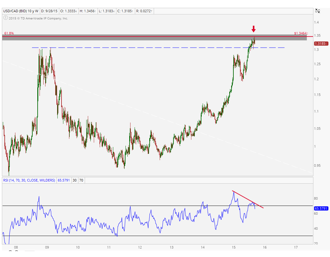Image resolution: width=330 pixels, height=257 pixels.
Task: Click the 1.4 price axis label
Action: (316, 22)
